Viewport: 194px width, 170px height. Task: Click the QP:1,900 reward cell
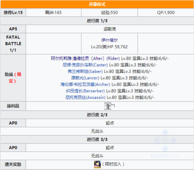(x=166, y=12)
